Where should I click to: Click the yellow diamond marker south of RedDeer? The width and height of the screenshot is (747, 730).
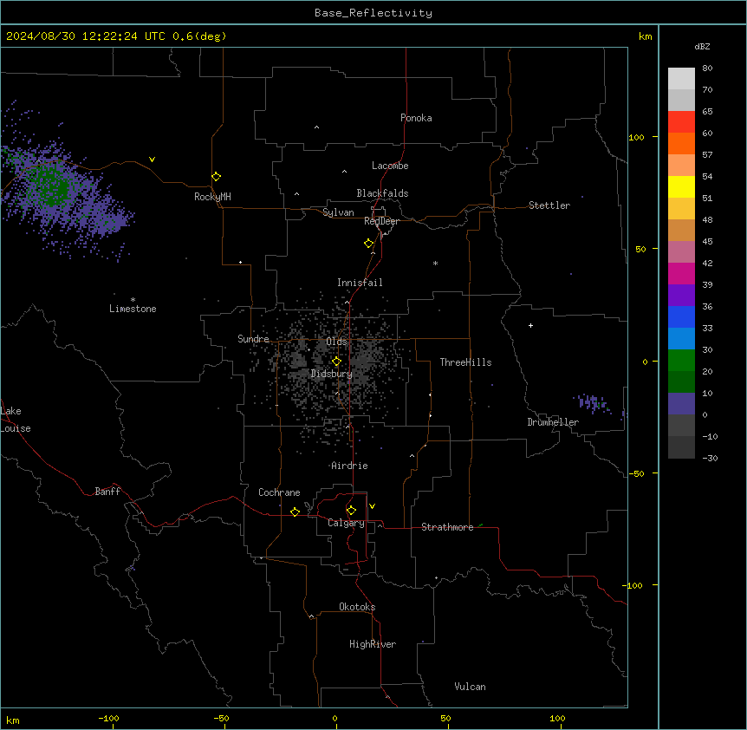[369, 244]
